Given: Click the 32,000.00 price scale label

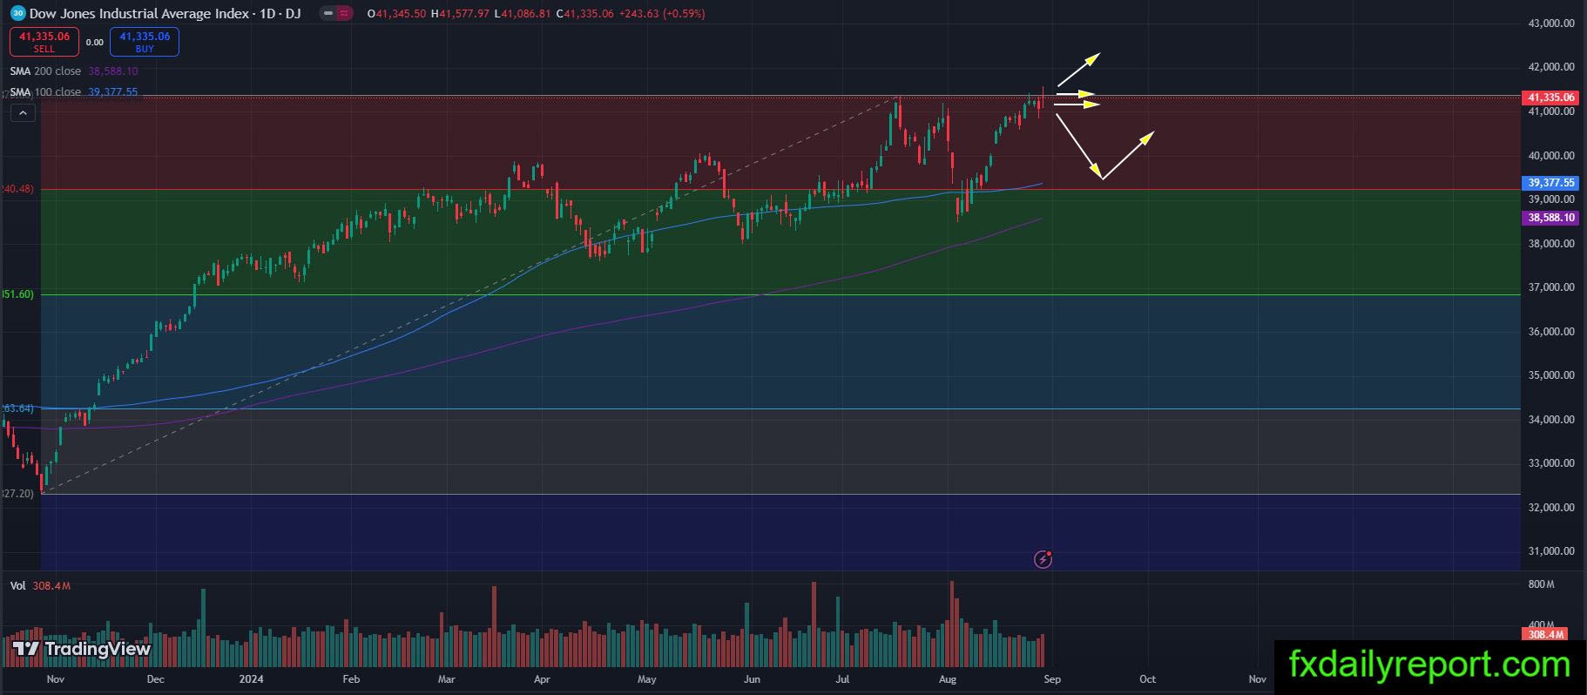Looking at the screenshot, I should tap(1551, 508).
